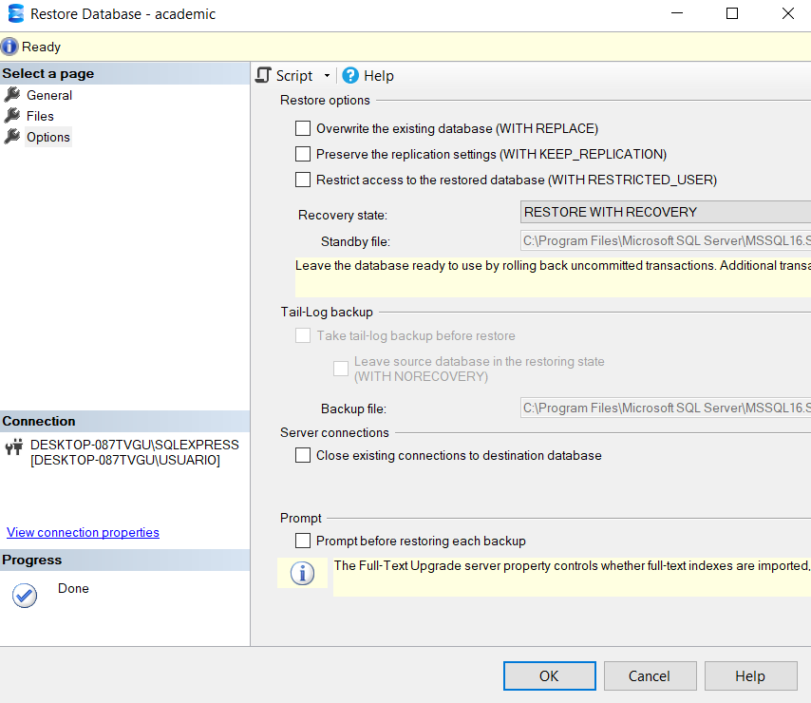The height and width of the screenshot is (703, 811).
Task: Click the blue Help question mark icon
Action: click(350, 75)
